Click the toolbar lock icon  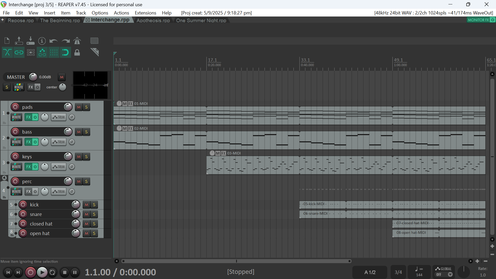77,52
